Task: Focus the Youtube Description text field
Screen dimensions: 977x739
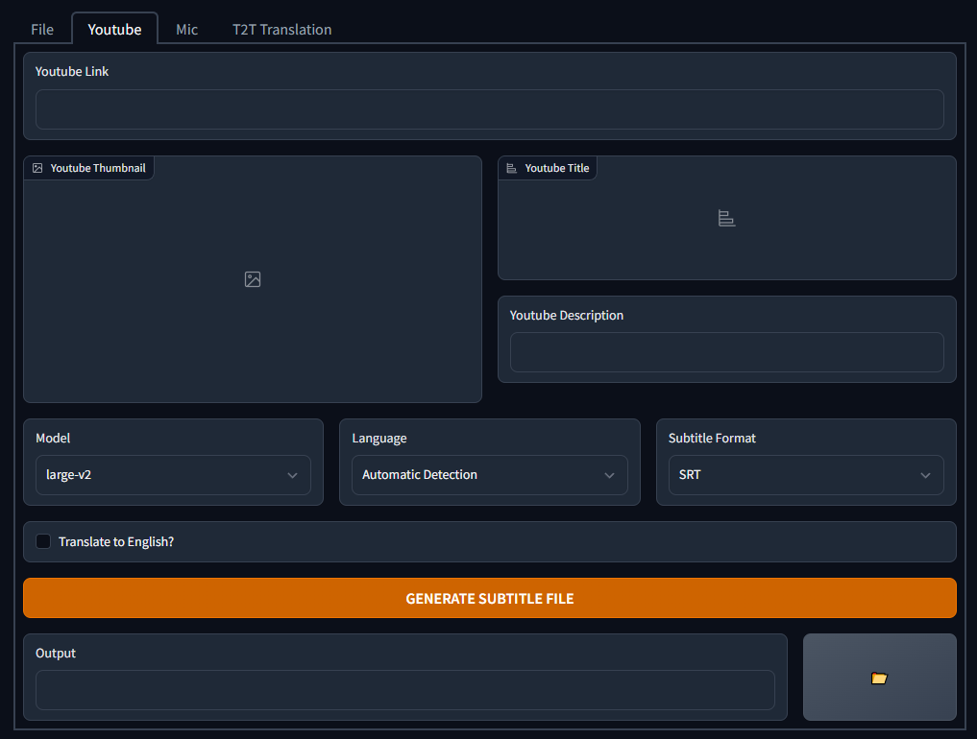Action: 726,352
